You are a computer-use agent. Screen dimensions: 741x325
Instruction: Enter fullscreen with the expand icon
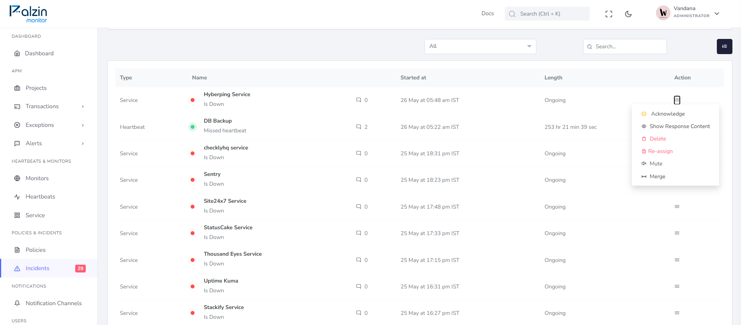click(x=609, y=14)
